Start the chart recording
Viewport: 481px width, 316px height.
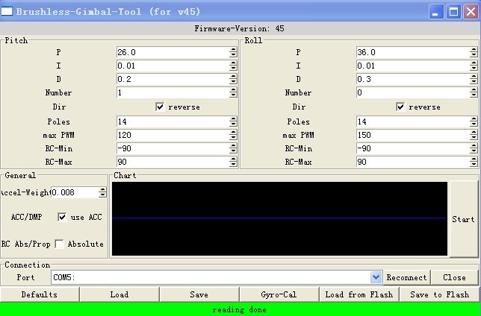pyautogui.click(x=463, y=219)
